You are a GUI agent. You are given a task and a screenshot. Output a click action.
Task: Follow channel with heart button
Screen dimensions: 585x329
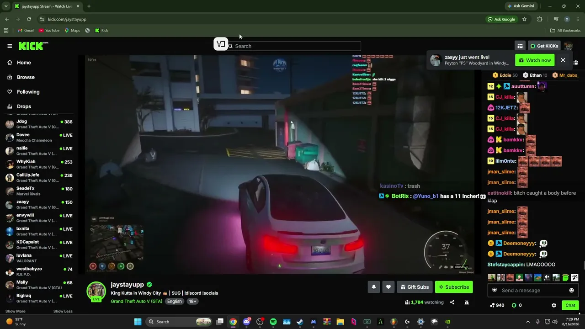click(x=388, y=287)
